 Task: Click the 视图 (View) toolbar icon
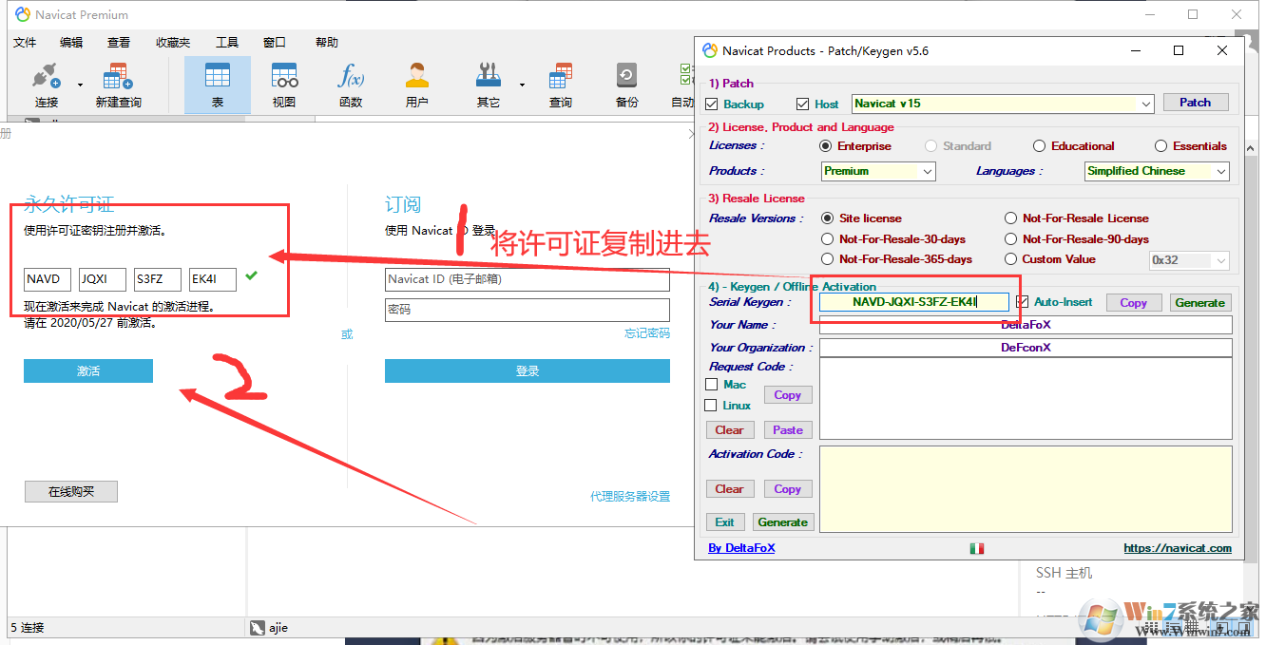click(282, 85)
